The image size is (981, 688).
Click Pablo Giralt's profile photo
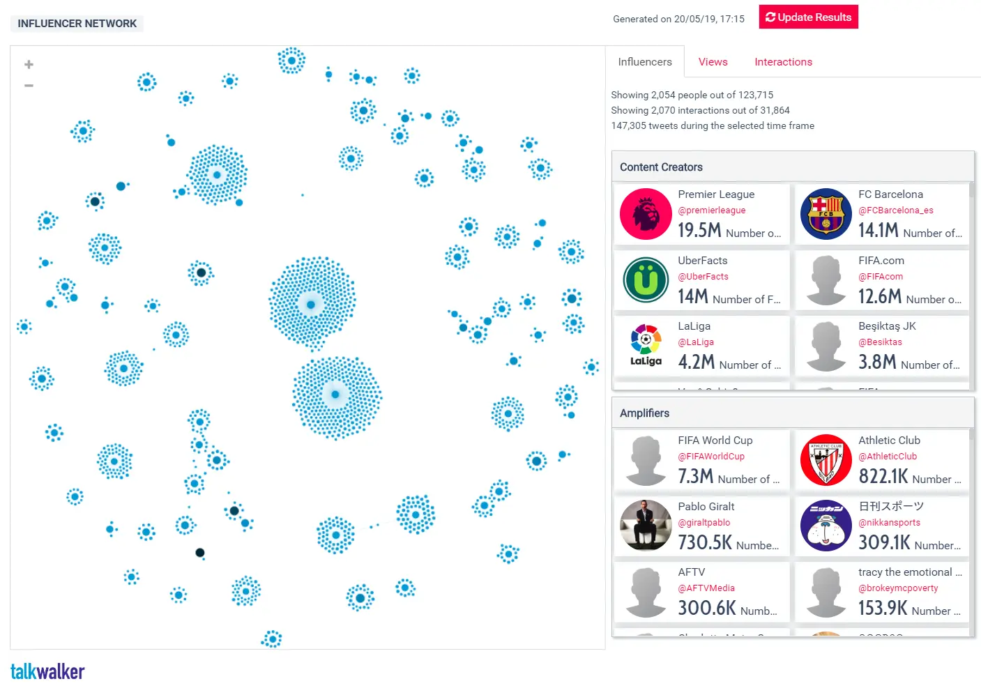coord(646,526)
